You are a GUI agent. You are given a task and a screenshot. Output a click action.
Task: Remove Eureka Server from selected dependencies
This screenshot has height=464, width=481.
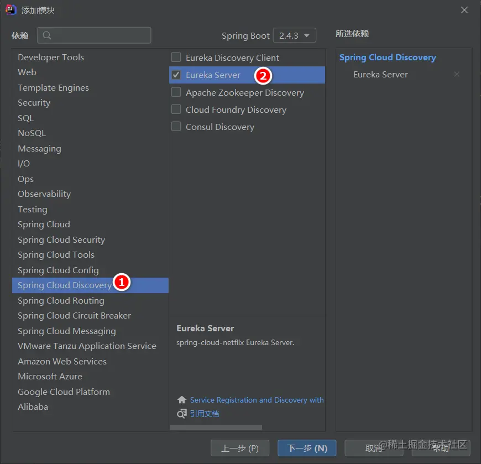tap(457, 74)
